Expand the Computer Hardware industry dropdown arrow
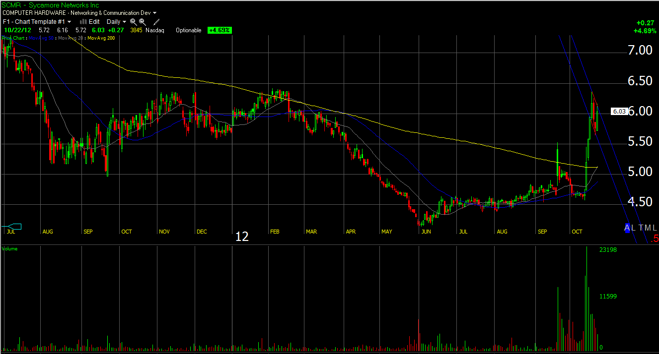Image resolution: width=659 pixels, height=354 pixels. [x=155, y=13]
